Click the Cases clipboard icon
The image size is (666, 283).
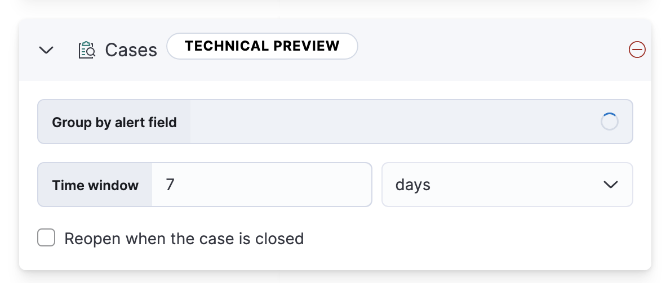coord(87,50)
